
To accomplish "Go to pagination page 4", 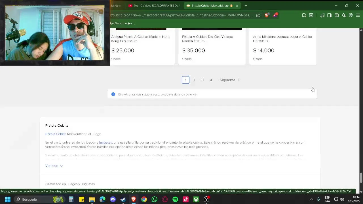I will click(211, 80).
